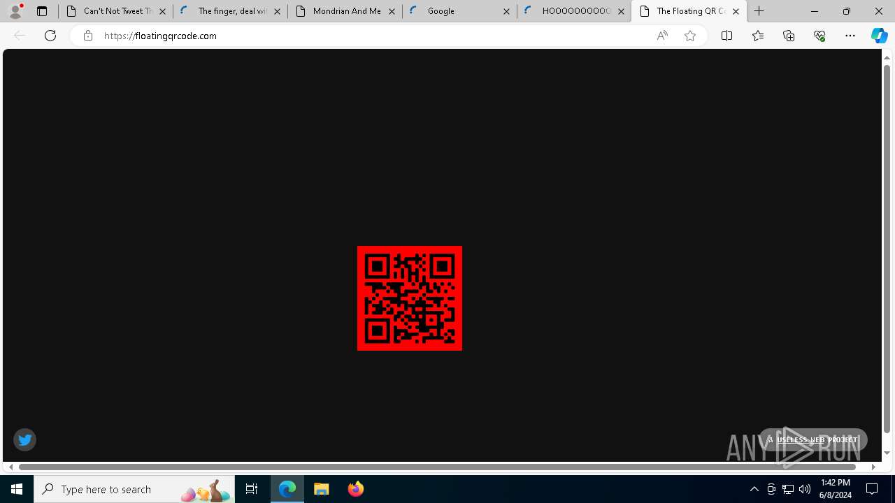This screenshot has width=895, height=503.
Task: Open the clock showing 1:42 PM
Action: click(836, 489)
